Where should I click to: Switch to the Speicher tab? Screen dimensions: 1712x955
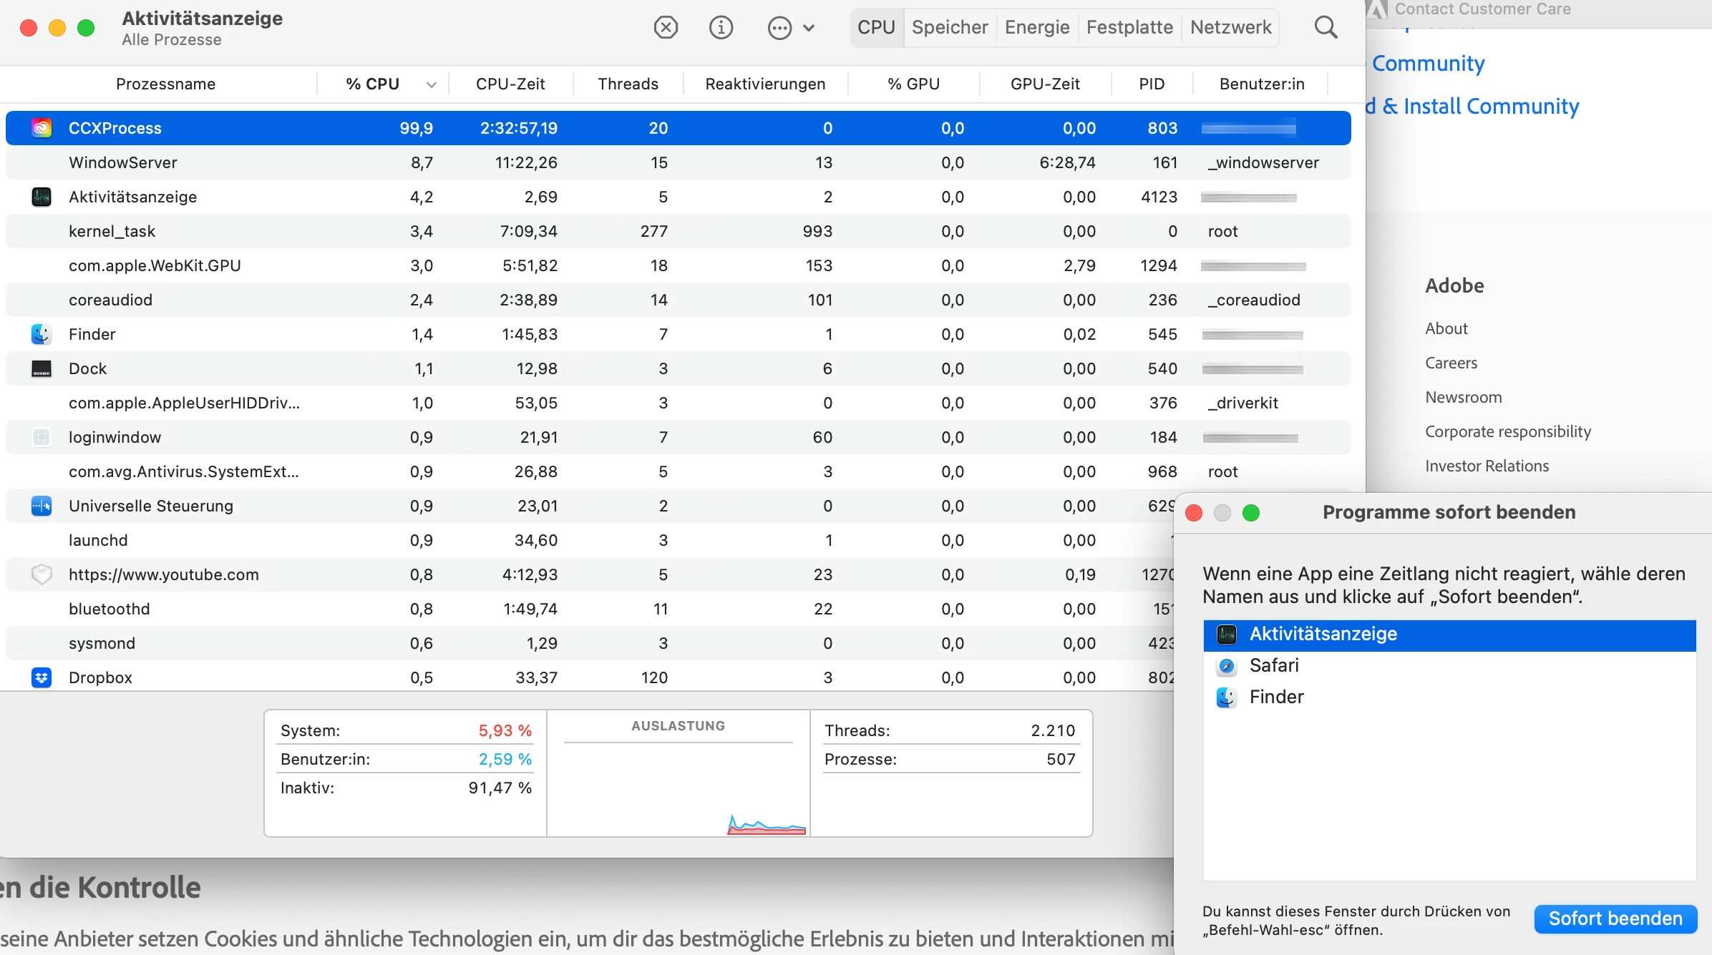click(949, 28)
